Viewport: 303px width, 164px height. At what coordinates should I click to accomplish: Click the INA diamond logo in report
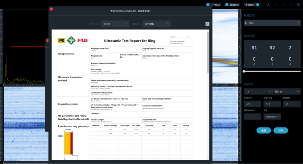point(71,40)
